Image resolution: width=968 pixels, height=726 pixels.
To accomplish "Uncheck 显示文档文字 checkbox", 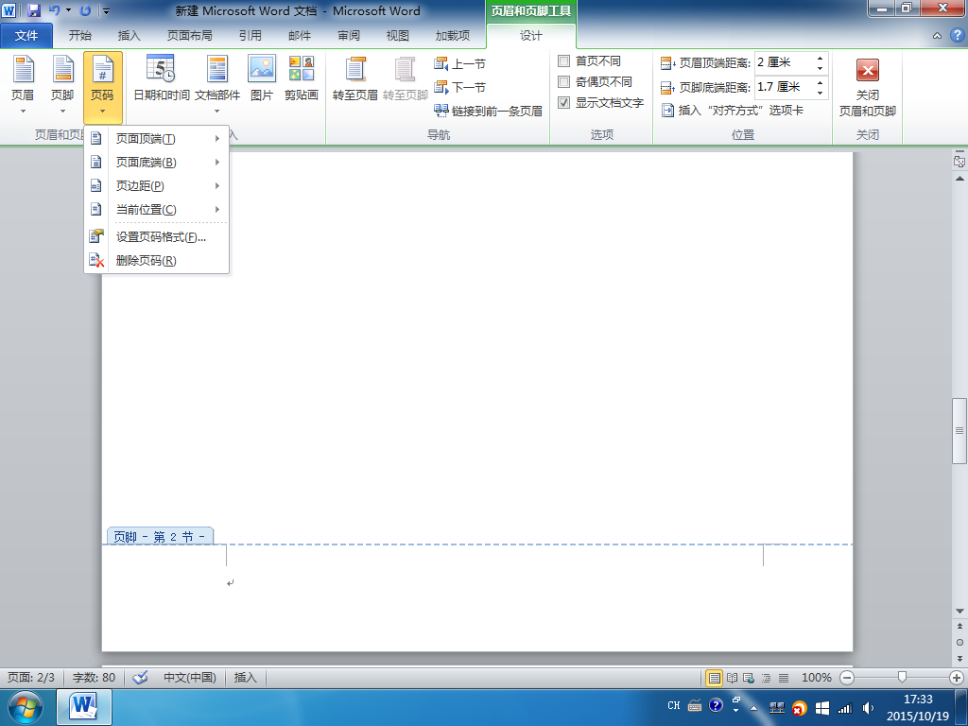I will 563,102.
